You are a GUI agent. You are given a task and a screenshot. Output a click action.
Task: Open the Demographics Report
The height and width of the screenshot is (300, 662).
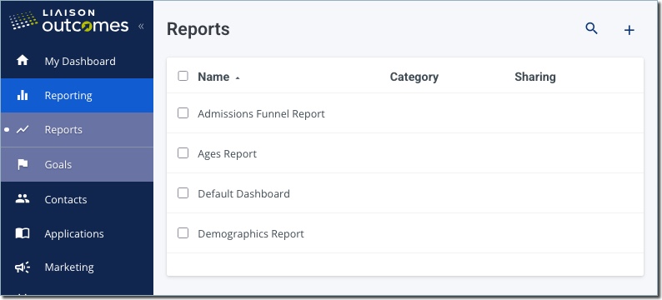click(x=251, y=234)
